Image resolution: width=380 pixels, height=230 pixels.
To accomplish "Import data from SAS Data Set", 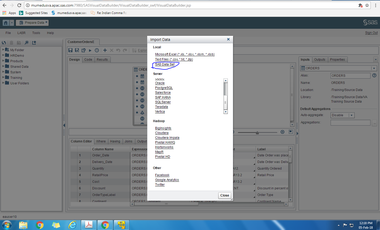I will tap(165, 64).
